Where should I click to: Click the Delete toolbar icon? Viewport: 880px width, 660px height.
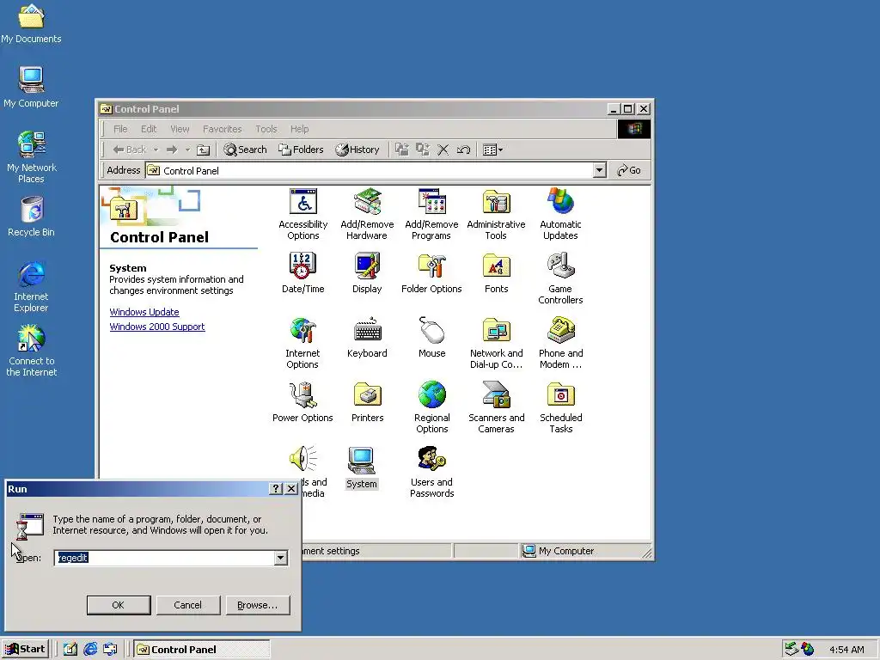443,150
